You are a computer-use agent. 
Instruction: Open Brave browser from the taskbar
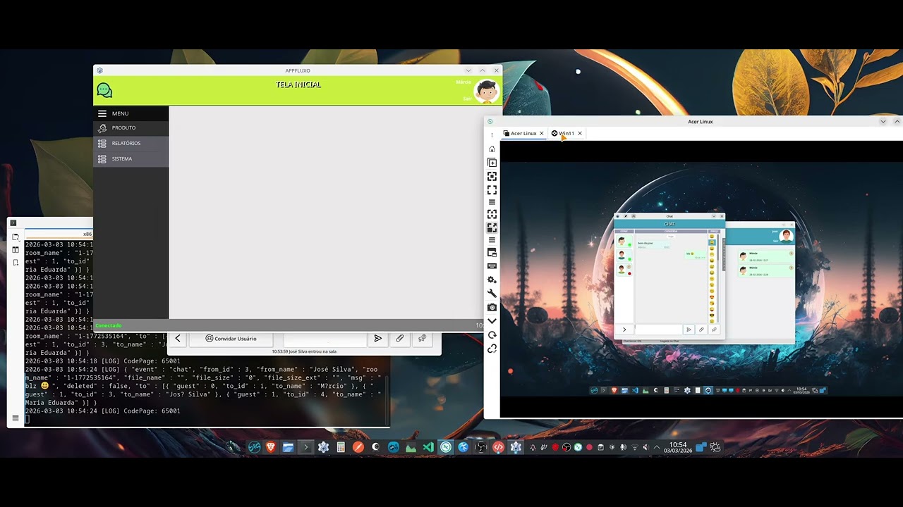click(x=271, y=447)
